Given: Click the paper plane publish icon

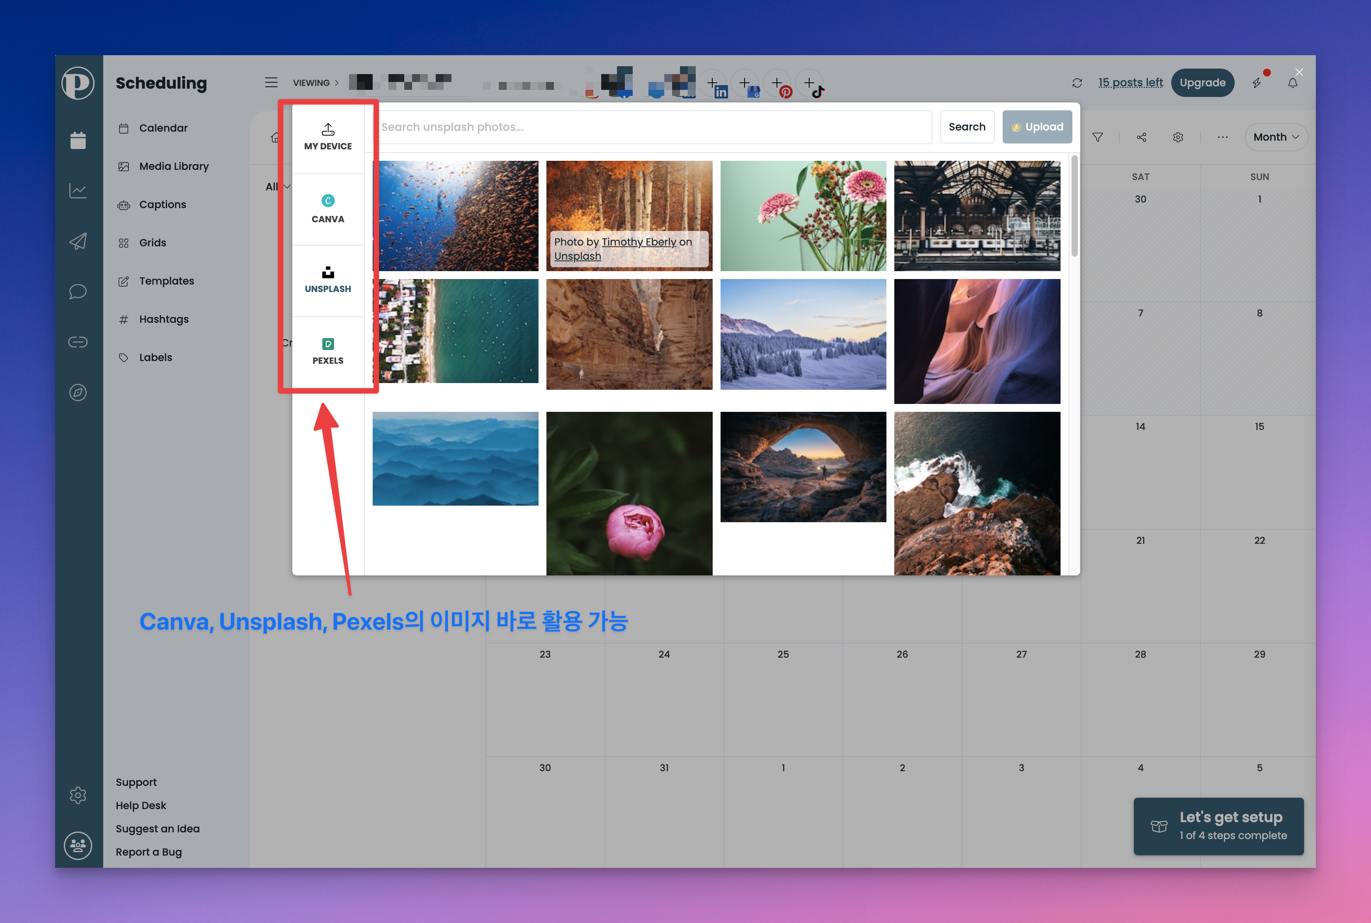Looking at the screenshot, I should point(78,241).
